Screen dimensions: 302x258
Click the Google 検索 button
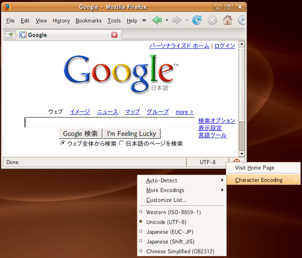[x=80, y=133]
